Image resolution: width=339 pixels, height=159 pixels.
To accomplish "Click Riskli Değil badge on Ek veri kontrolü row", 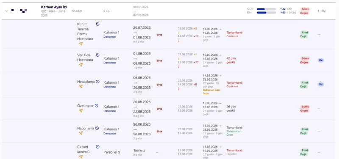I will pos(305,152).
